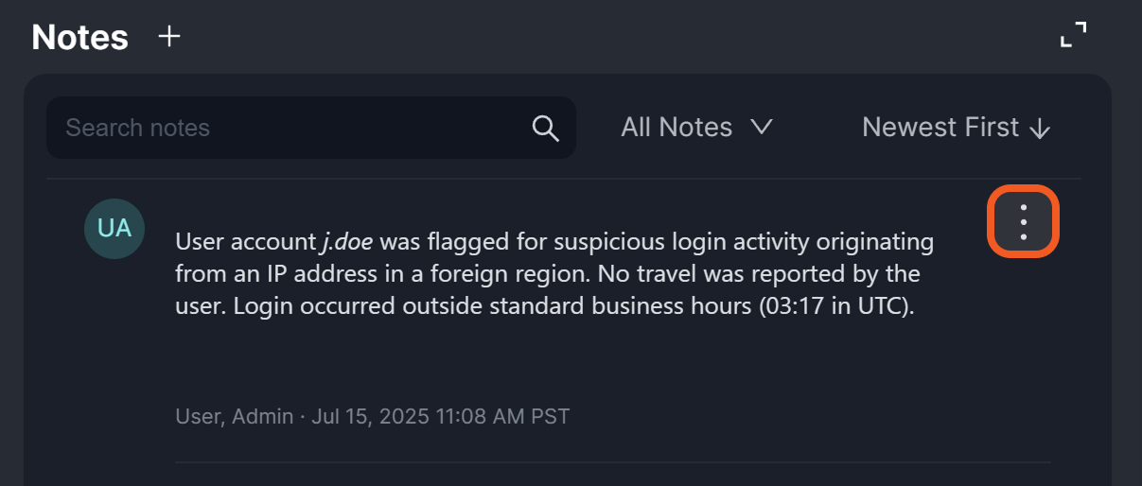Add a new note with plus icon
This screenshot has width=1142, height=486.
pyautogui.click(x=168, y=37)
